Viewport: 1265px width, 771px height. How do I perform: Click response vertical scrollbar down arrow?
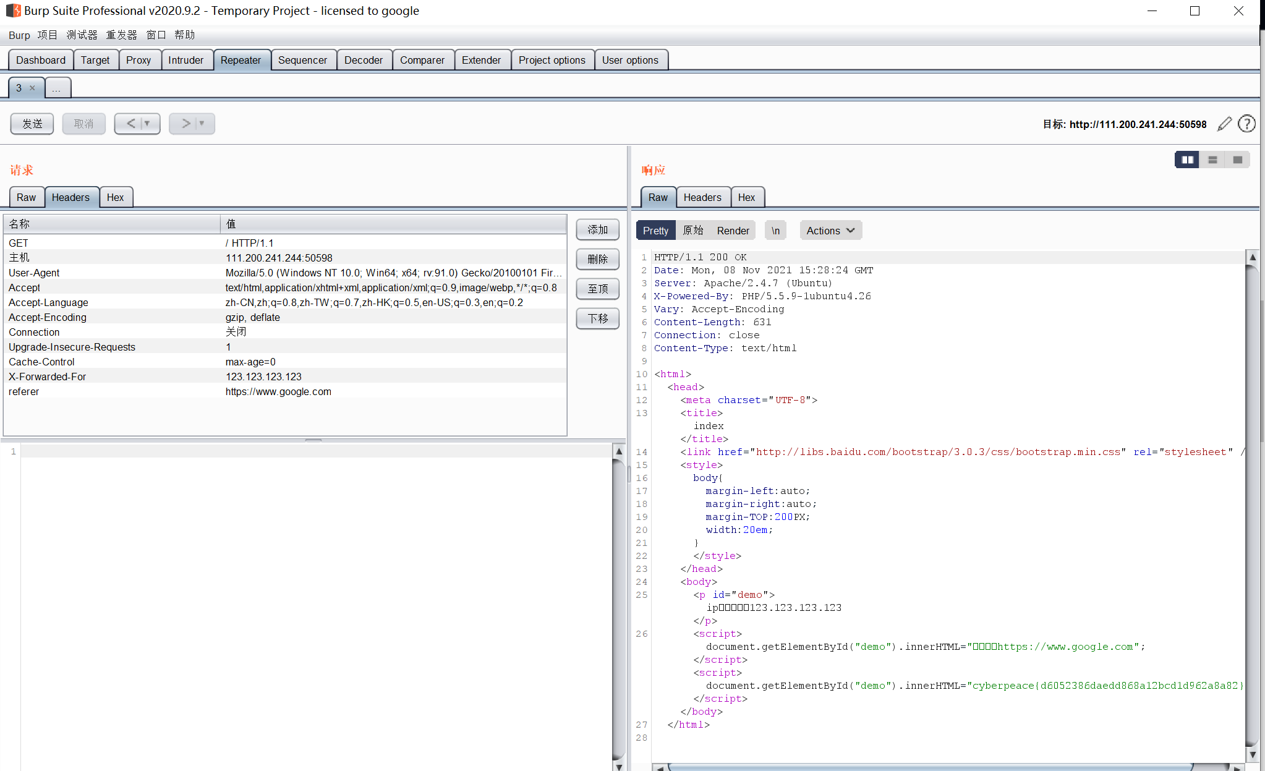[x=1253, y=754]
